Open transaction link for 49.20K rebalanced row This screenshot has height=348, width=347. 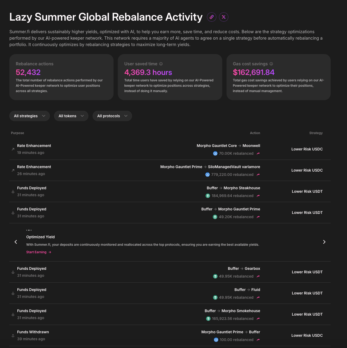tap(258, 217)
